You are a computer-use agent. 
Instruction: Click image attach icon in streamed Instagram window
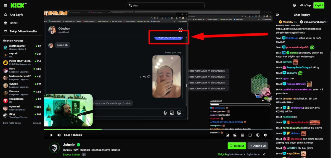[x=172, y=113]
